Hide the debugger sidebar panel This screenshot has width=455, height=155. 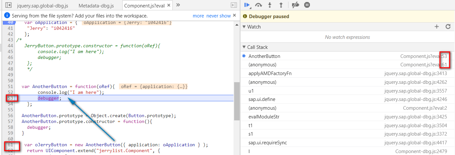[x=233, y=5]
